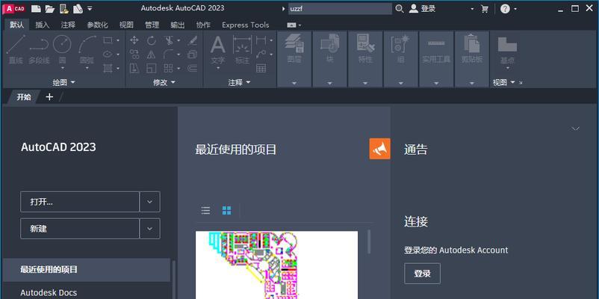Select the Leader tool in annotation panel
The width and height of the screenshot is (599, 299).
click(x=261, y=55)
